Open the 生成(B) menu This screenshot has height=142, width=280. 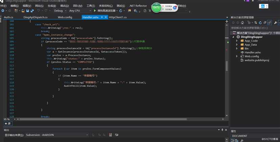[52, 6]
